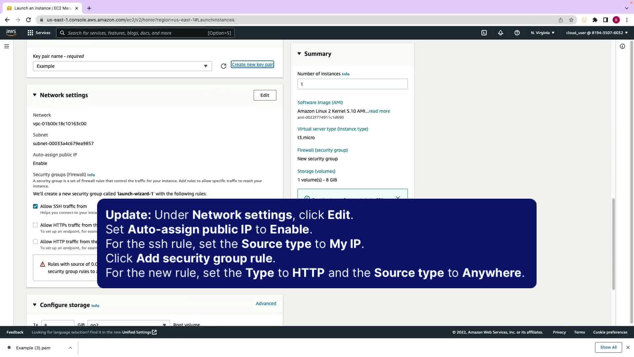
Task: Open info panel icon at right
Action: (x=622, y=46)
